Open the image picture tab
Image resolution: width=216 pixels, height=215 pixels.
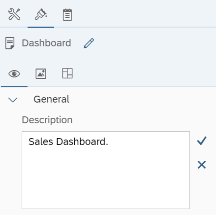point(41,73)
